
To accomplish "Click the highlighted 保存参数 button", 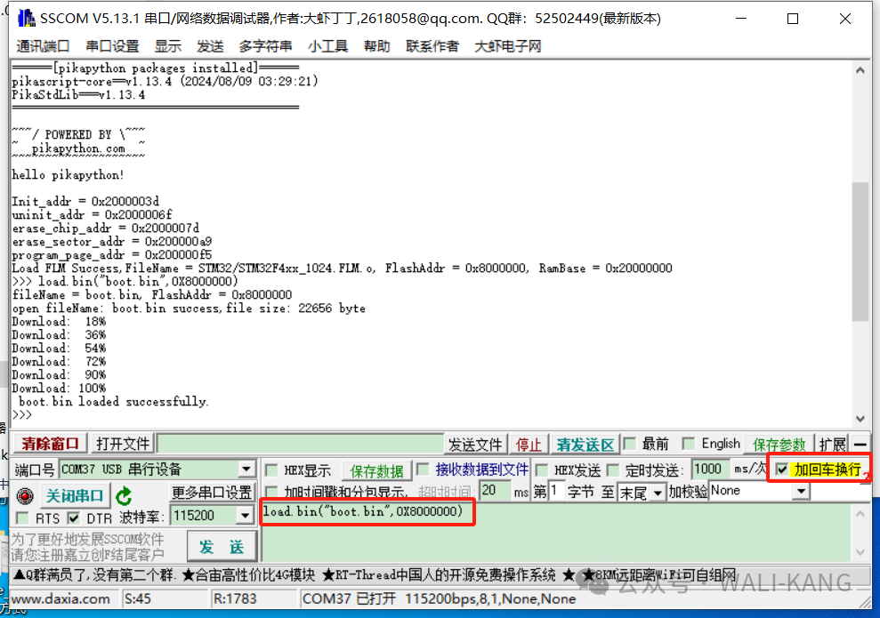I will point(778,443).
